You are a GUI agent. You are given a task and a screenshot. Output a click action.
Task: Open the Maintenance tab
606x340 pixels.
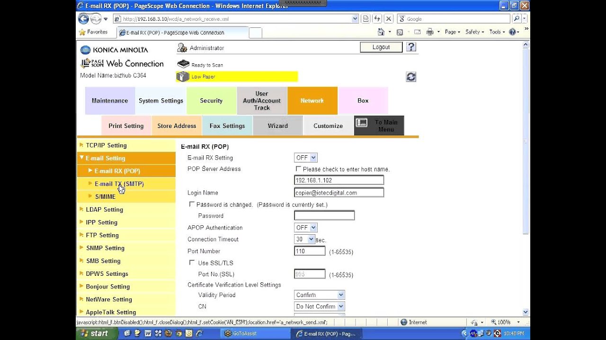point(110,101)
